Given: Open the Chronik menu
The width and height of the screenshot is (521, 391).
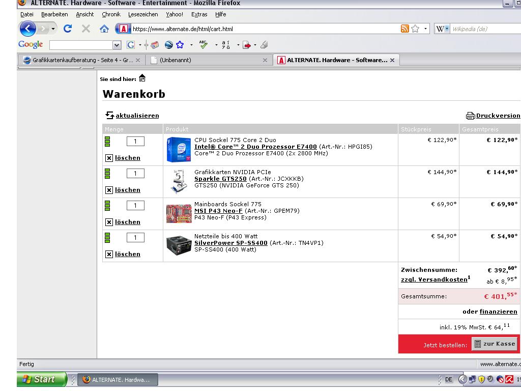Looking at the screenshot, I should (x=111, y=14).
